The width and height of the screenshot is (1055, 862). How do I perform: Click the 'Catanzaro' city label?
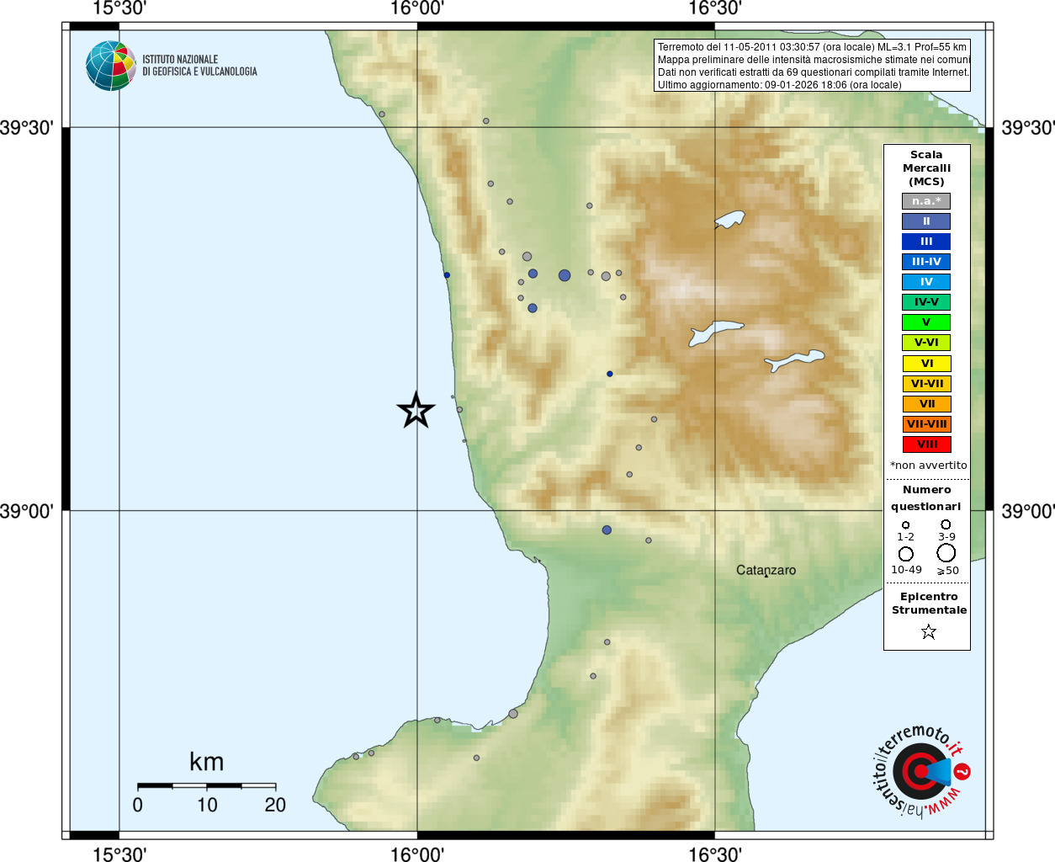tap(766, 570)
